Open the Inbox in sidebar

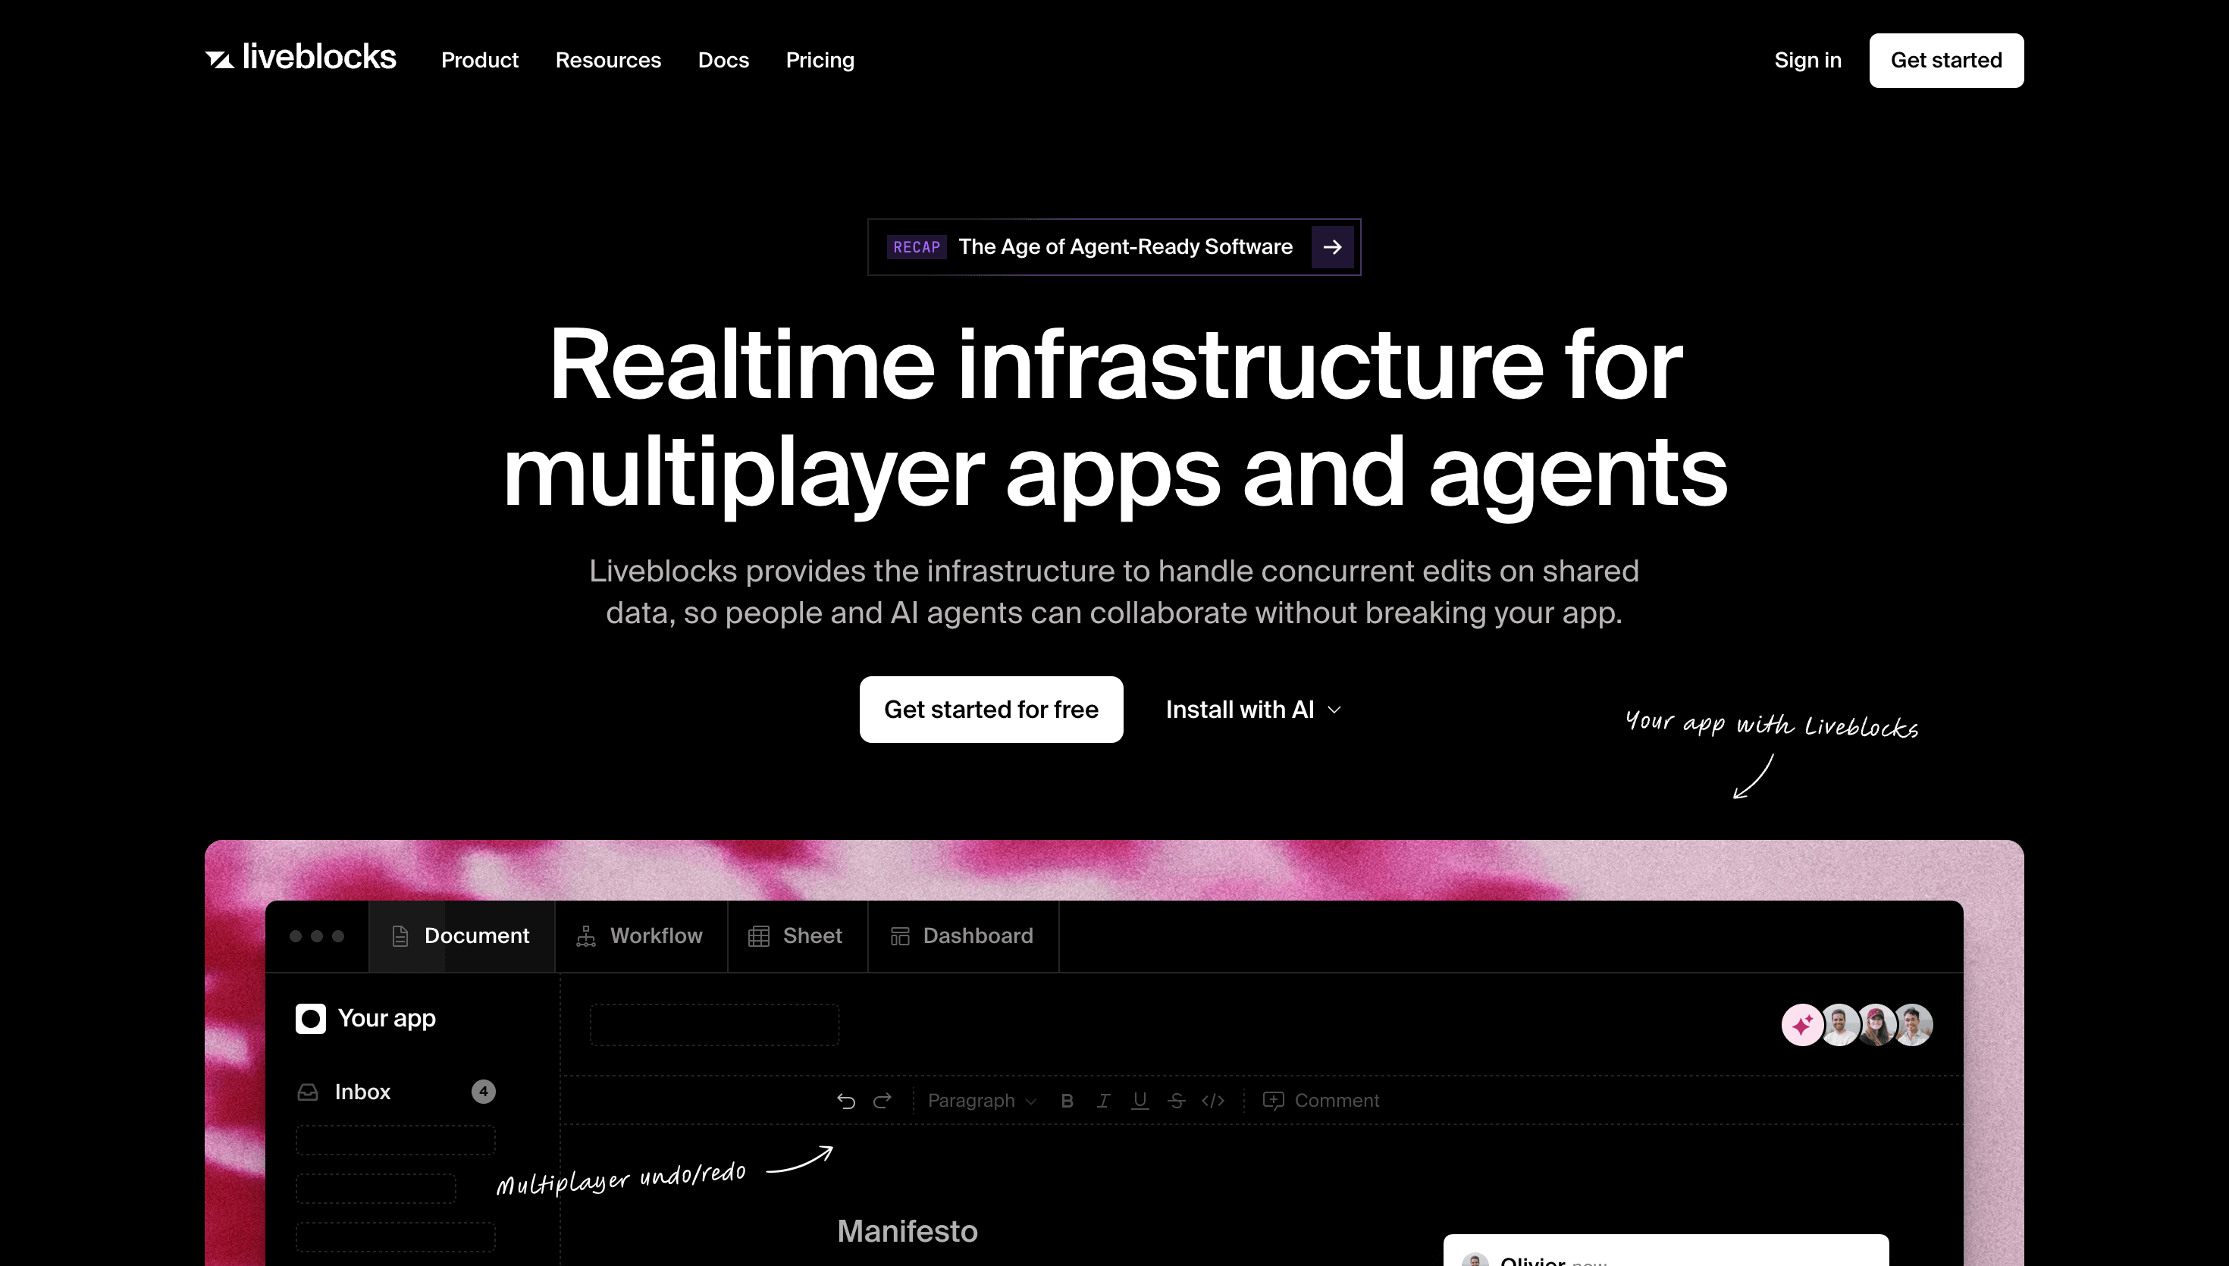tap(396, 1091)
